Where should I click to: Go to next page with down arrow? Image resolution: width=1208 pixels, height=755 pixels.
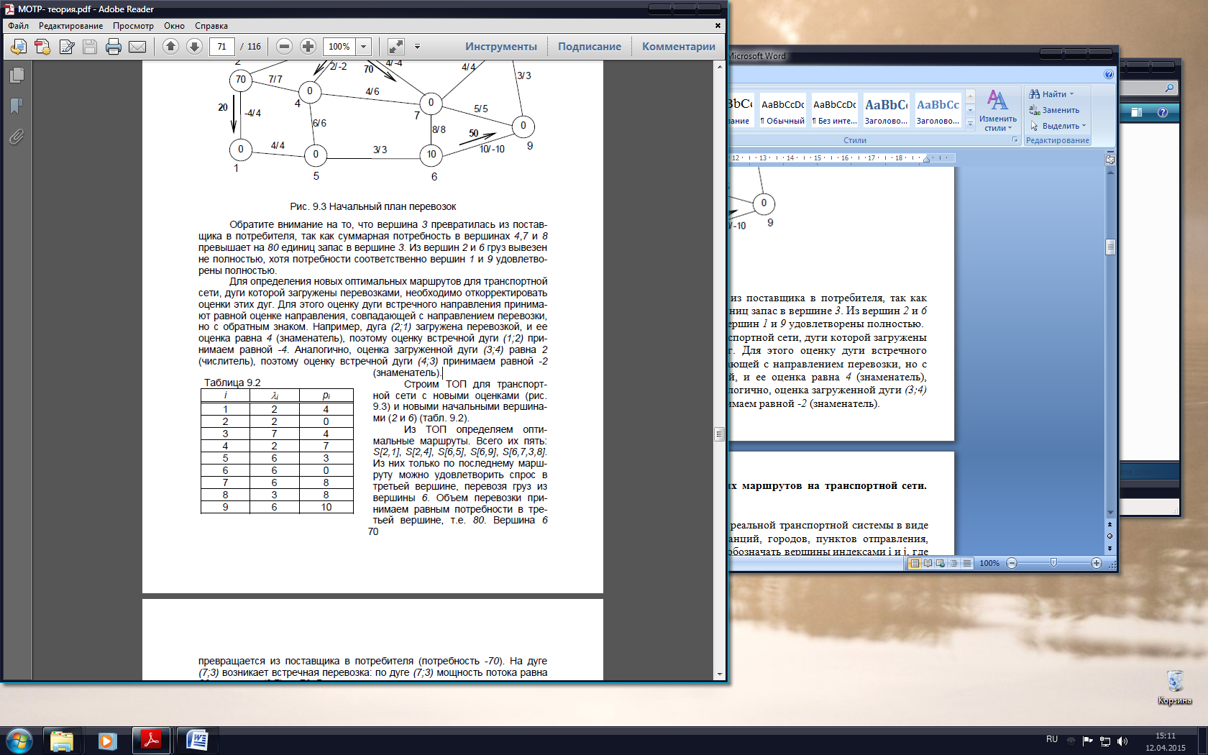click(x=194, y=46)
